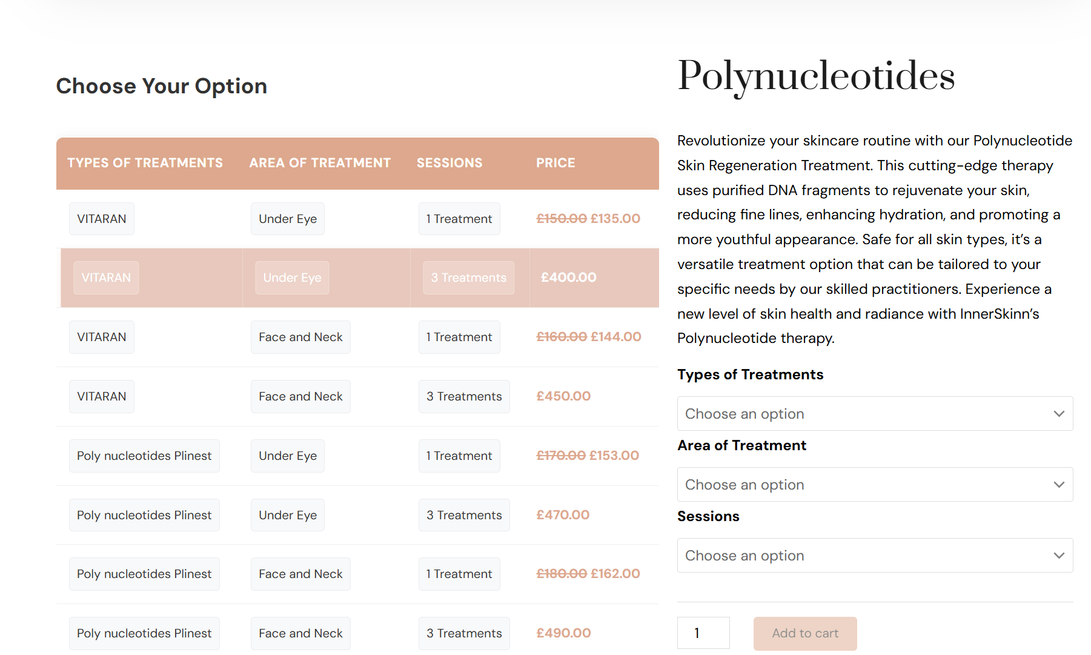
Task: Click the Price column header
Action: pos(555,163)
